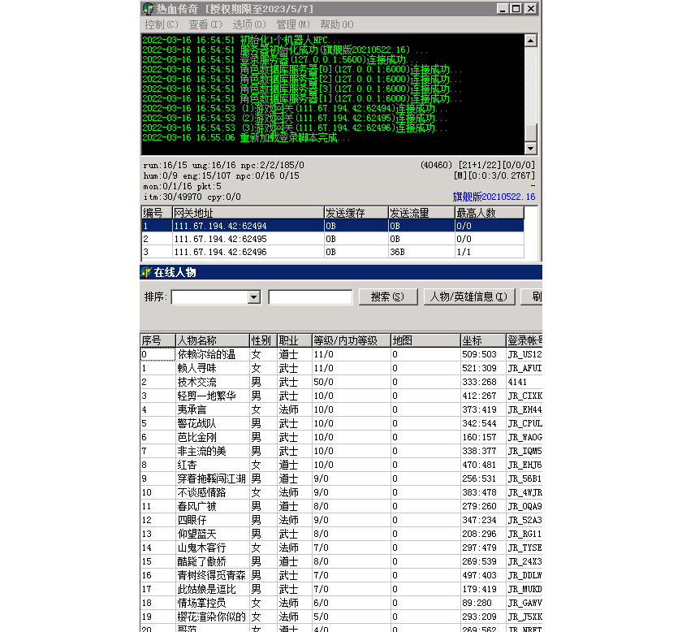Click the 热血传奇 title bar app icon
The image size is (682, 632).
point(148,9)
